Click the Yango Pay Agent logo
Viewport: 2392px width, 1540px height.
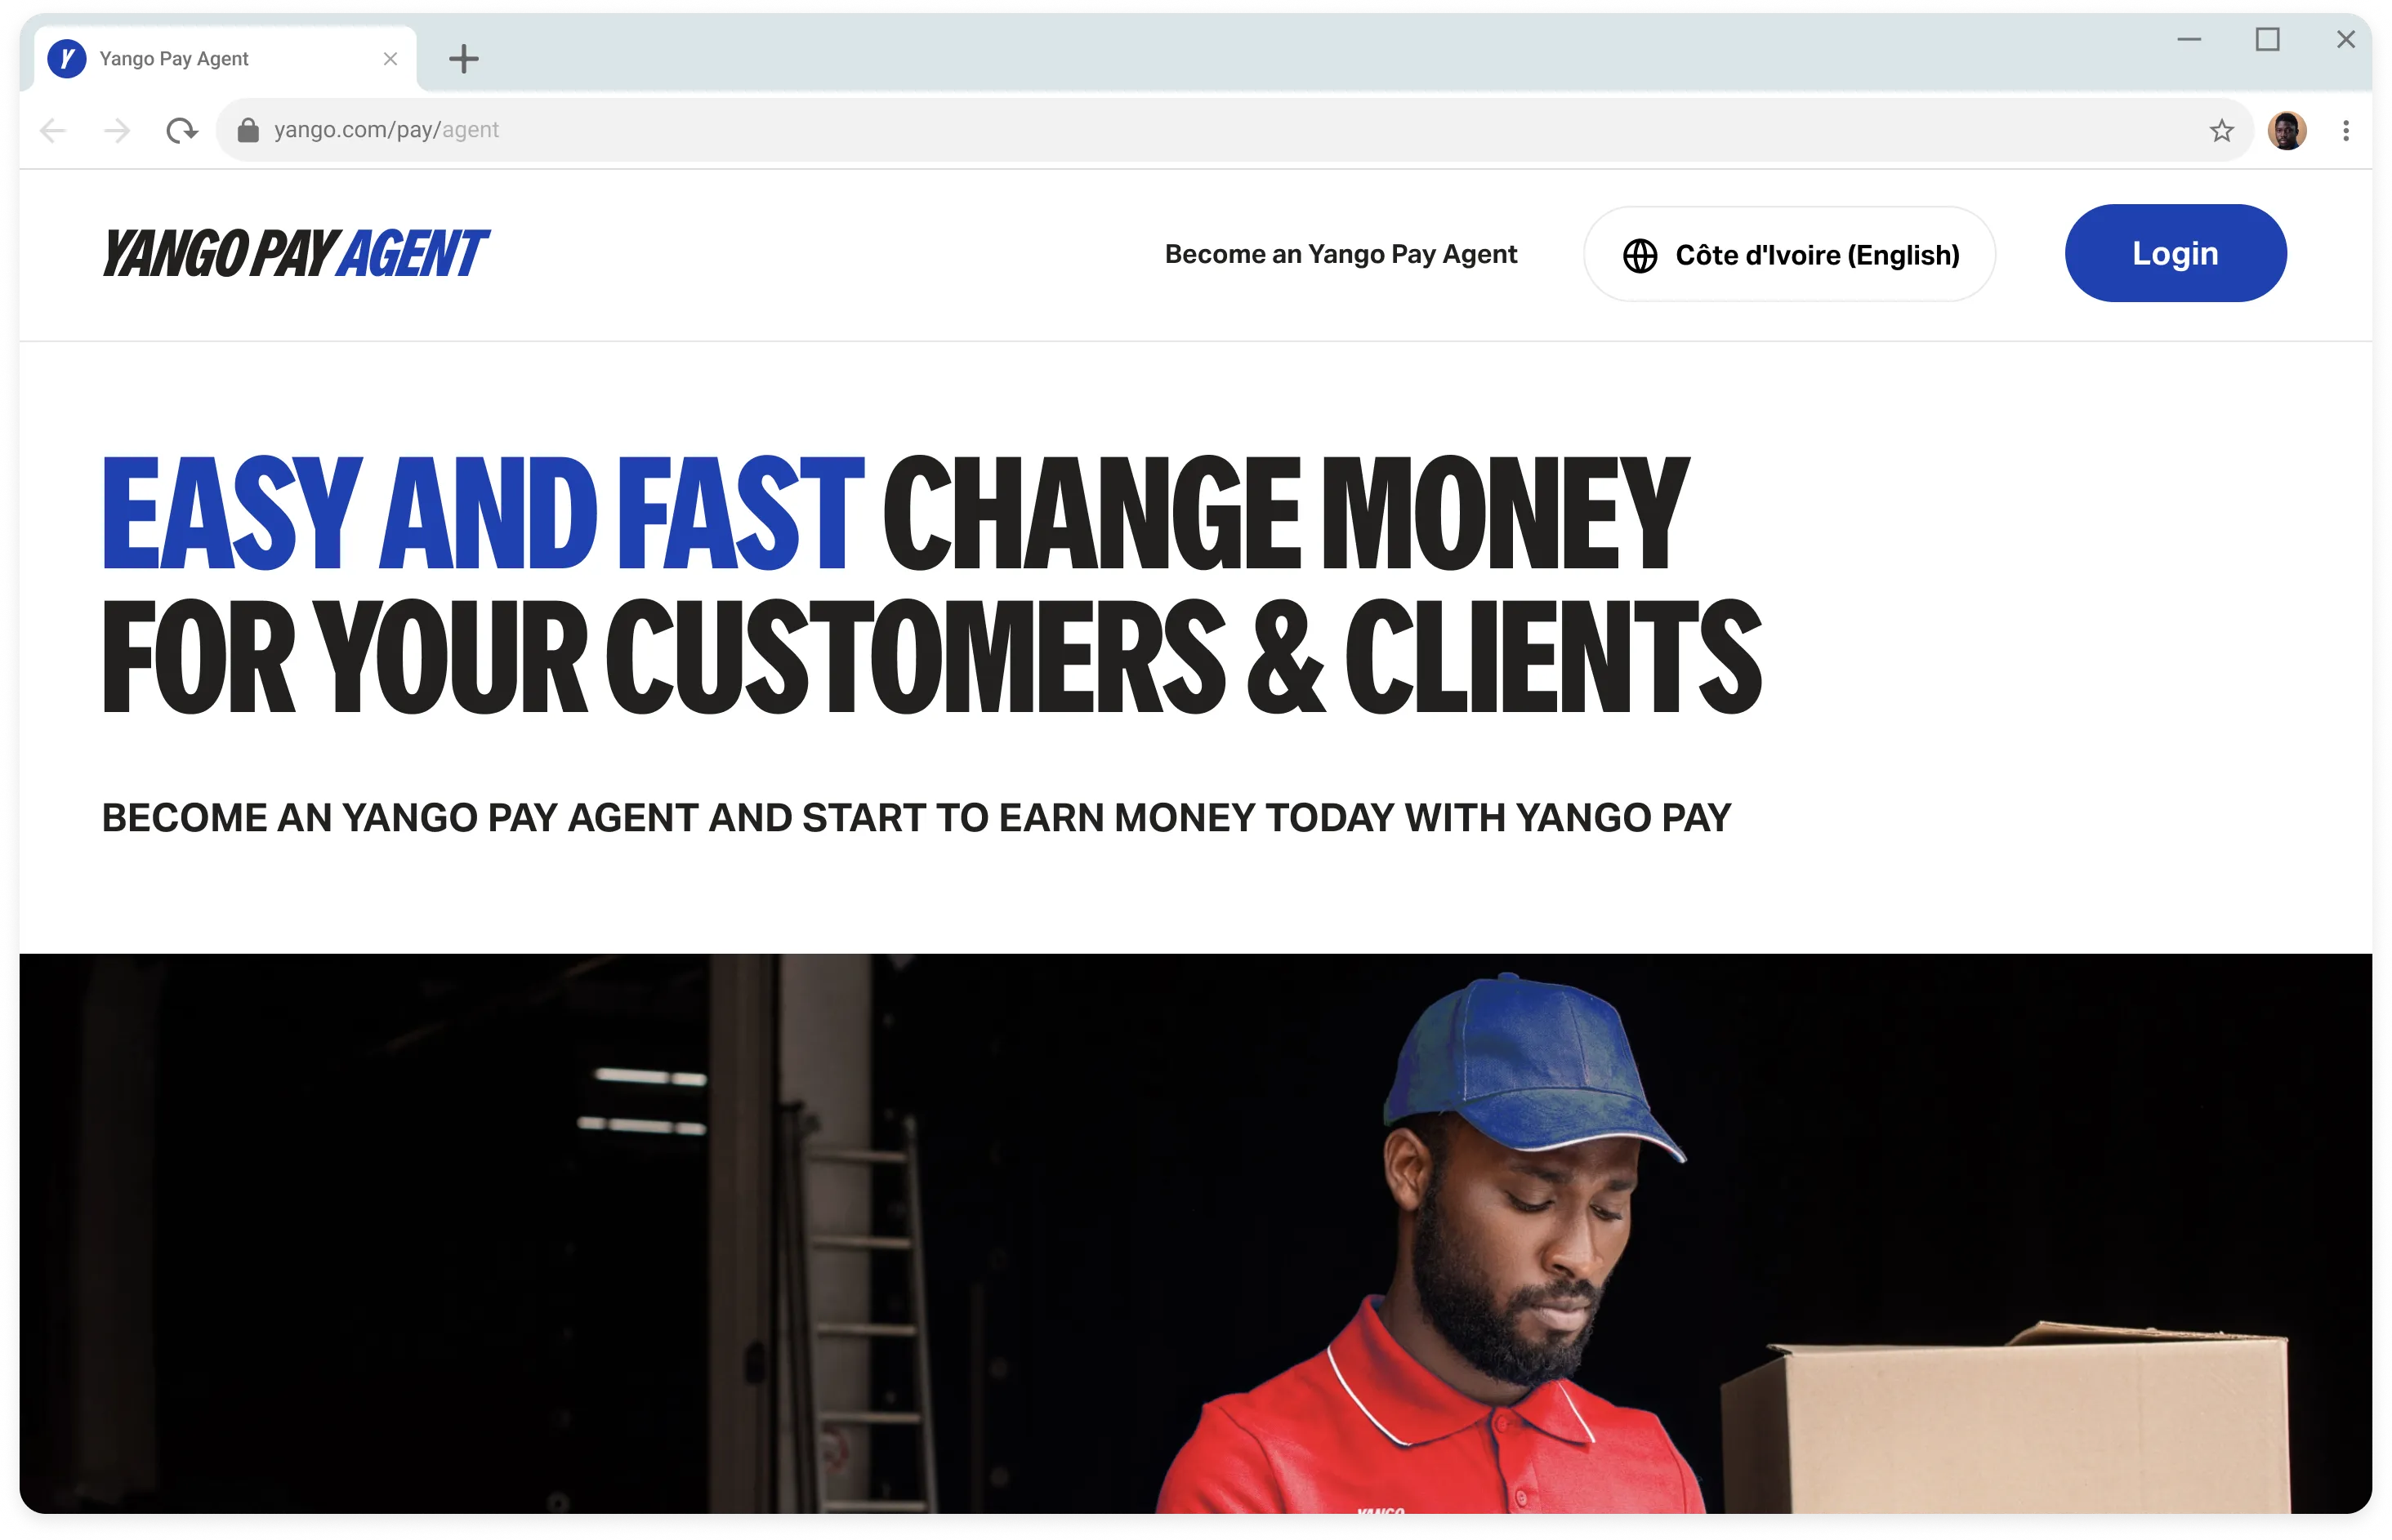pyautogui.click(x=295, y=253)
